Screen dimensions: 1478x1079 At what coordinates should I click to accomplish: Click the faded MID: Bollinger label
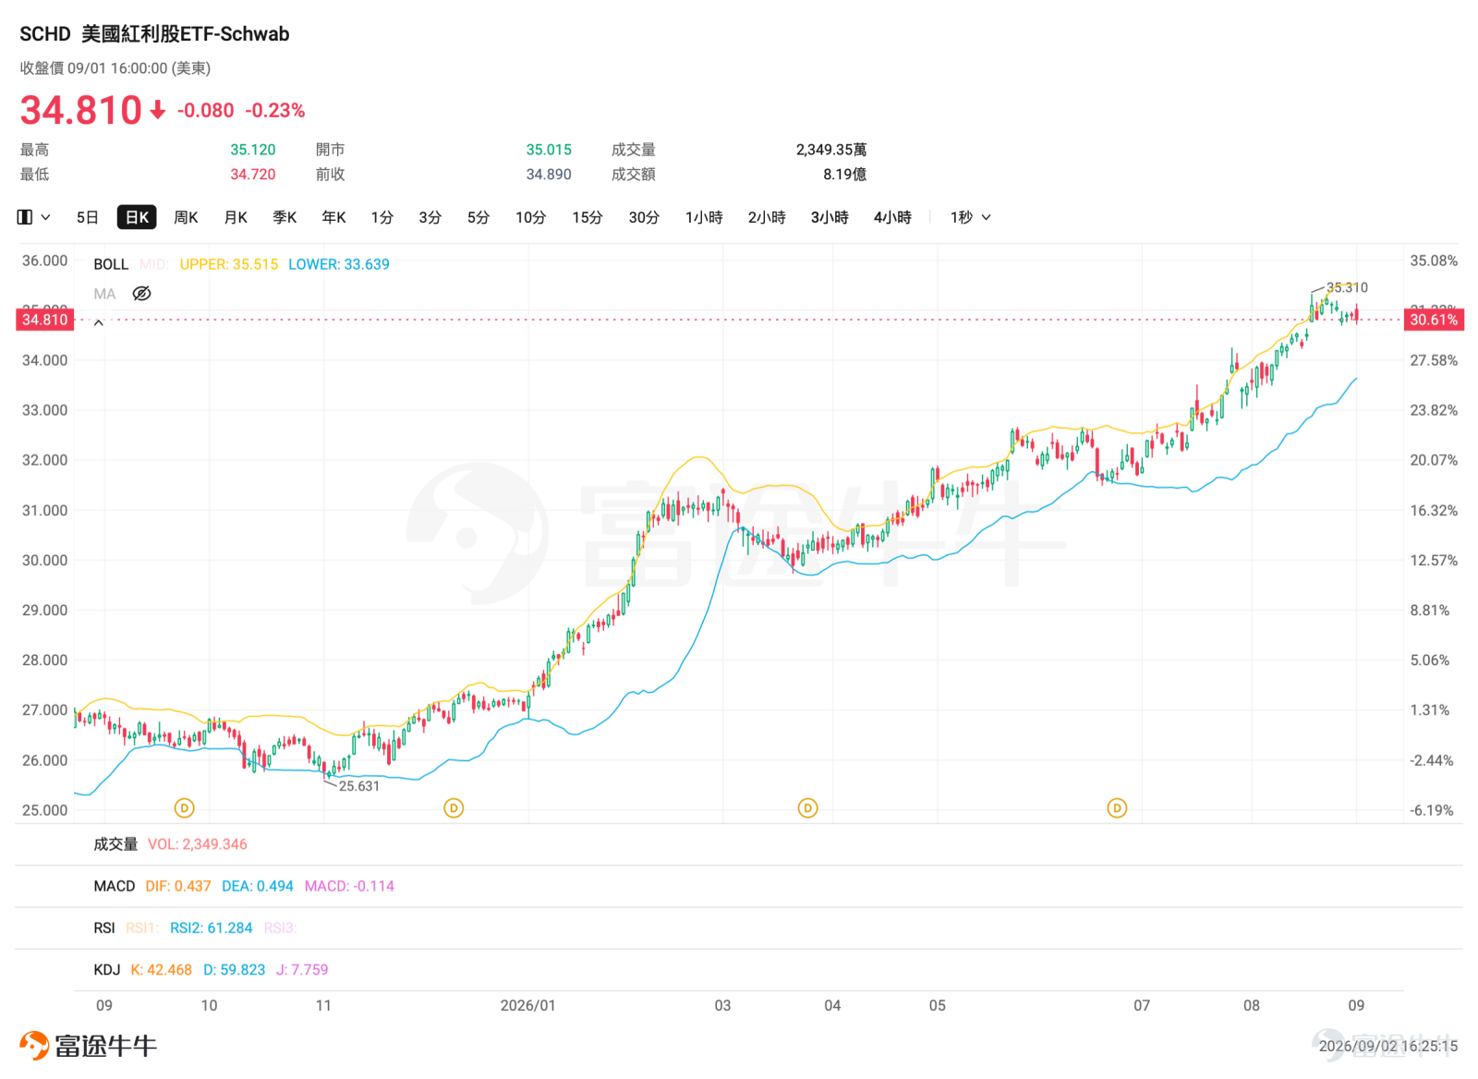pos(153,264)
